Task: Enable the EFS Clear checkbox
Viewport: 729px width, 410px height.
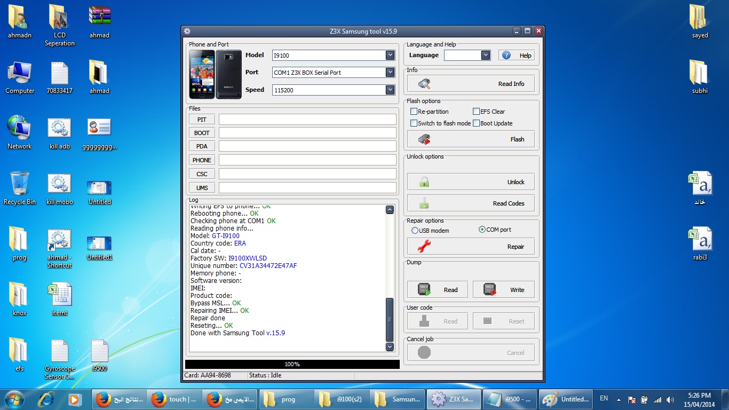Action: (476, 112)
